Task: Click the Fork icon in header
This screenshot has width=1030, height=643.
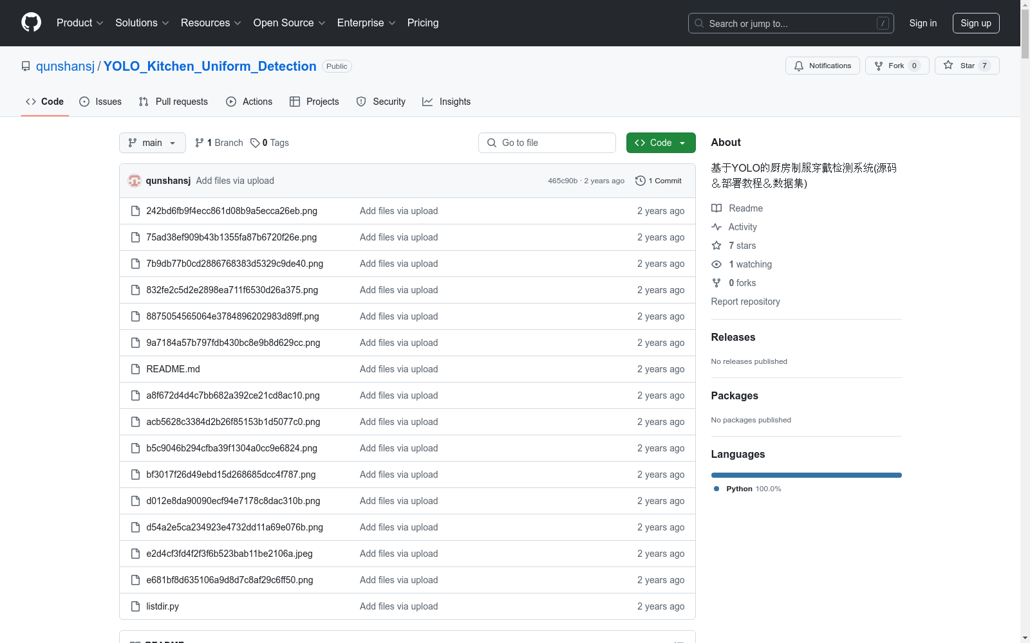Action: tap(879, 66)
